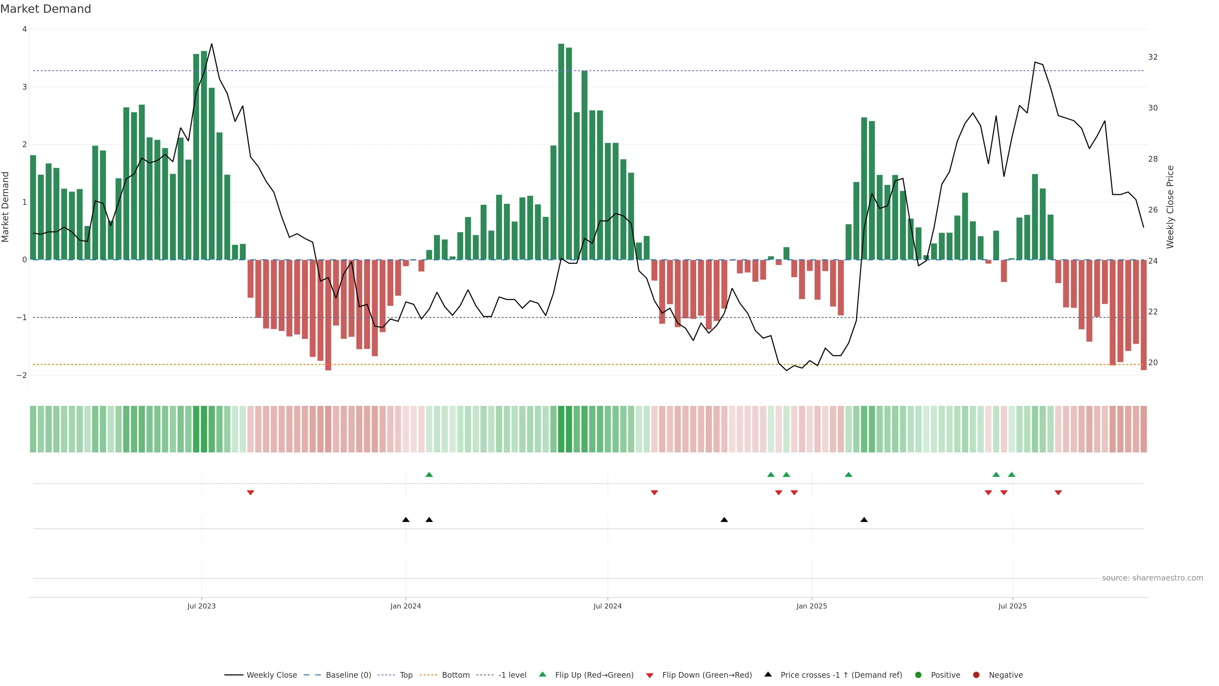
Task: Click the Jan 2024 x-axis label
Action: click(406, 607)
